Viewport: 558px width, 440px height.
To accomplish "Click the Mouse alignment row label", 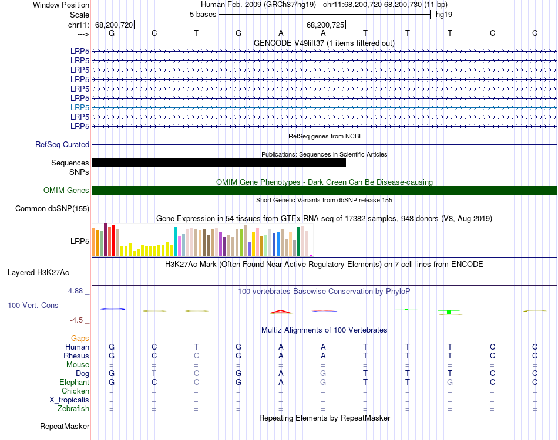I will click(78, 365).
